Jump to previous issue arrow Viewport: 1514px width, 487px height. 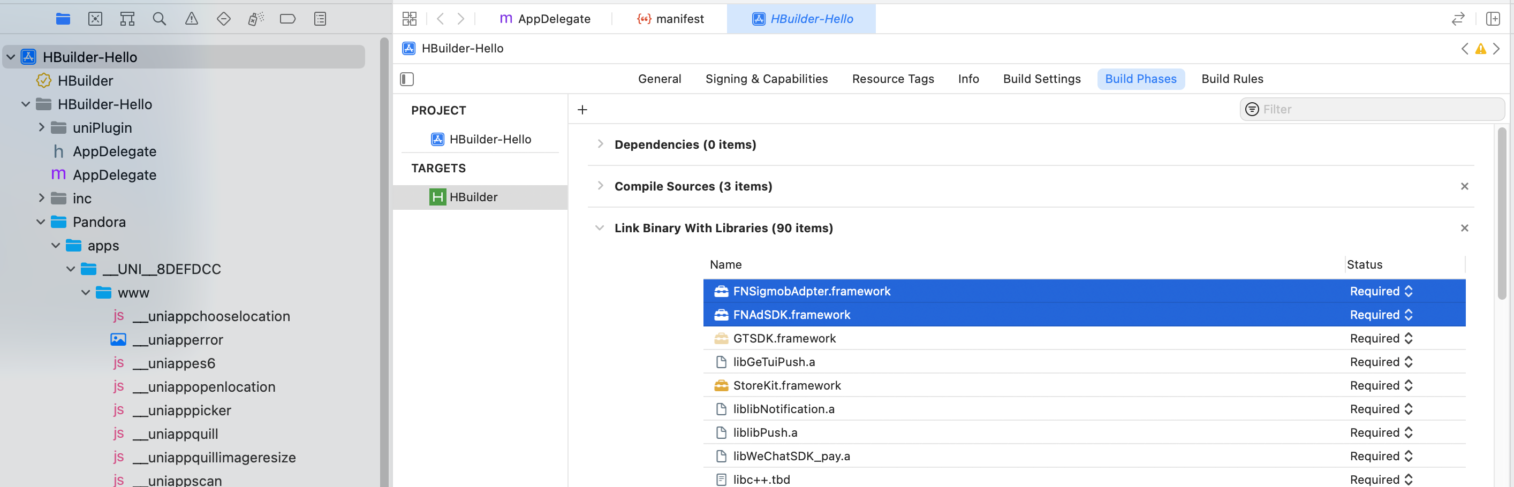coord(1465,49)
